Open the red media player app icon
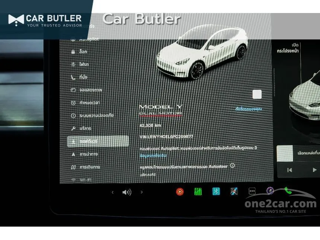 pyautogui.click(x=180, y=192)
